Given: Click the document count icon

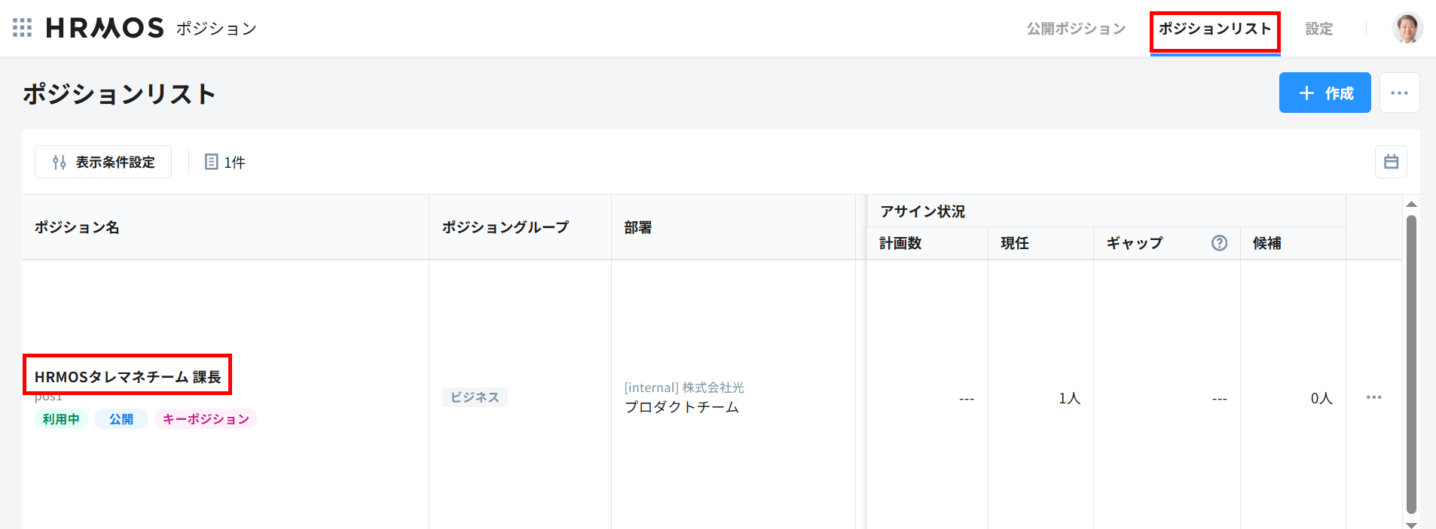Looking at the screenshot, I should [212, 162].
